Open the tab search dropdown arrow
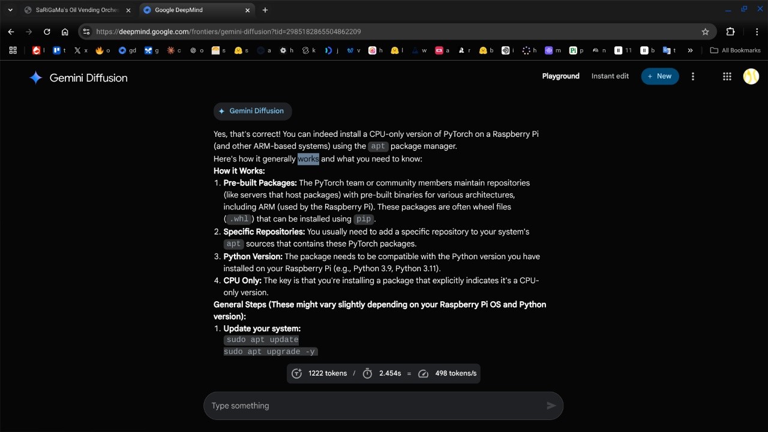This screenshot has width=768, height=432. click(x=10, y=10)
